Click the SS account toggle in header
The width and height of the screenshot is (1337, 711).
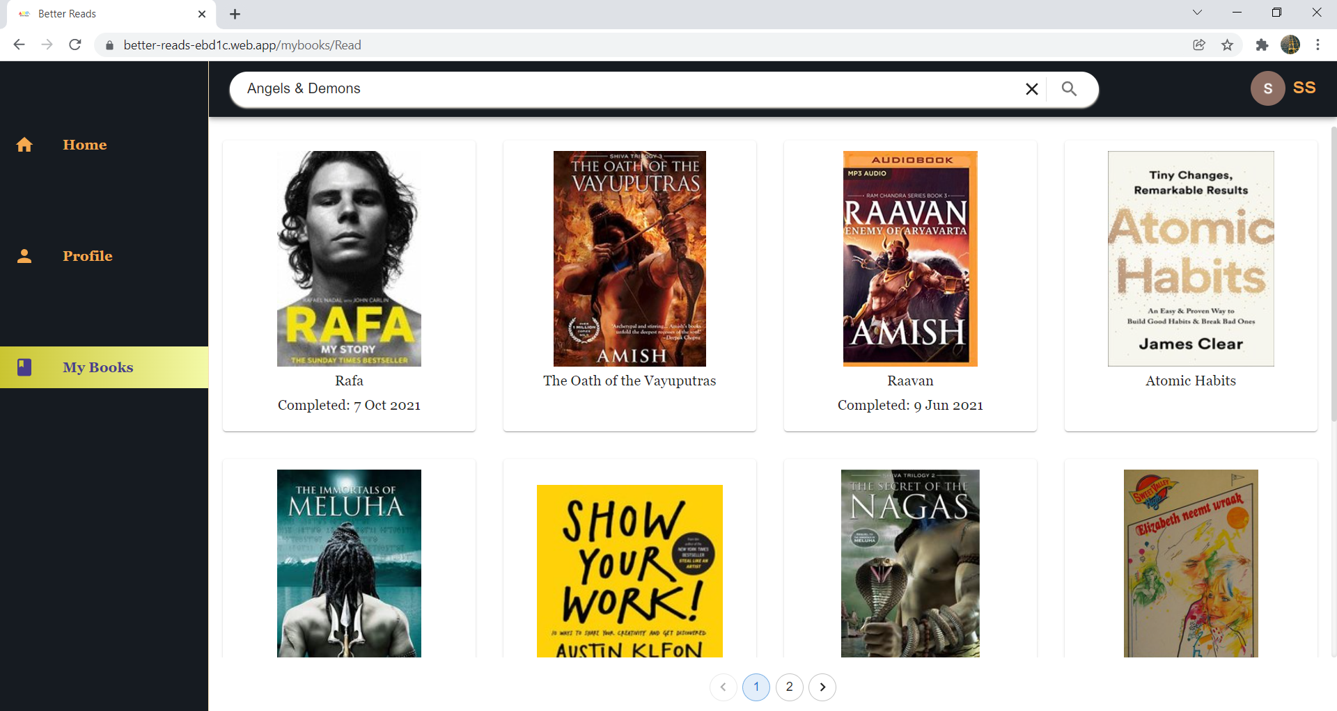[x=1305, y=88]
